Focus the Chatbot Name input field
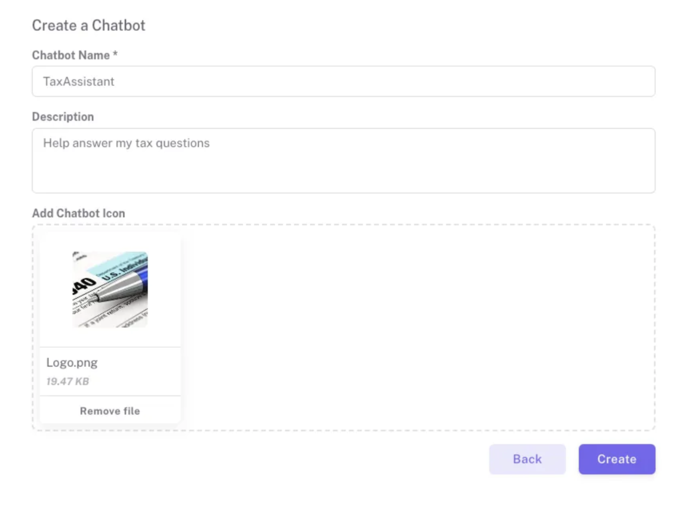The width and height of the screenshot is (693, 505). tap(343, 81)
